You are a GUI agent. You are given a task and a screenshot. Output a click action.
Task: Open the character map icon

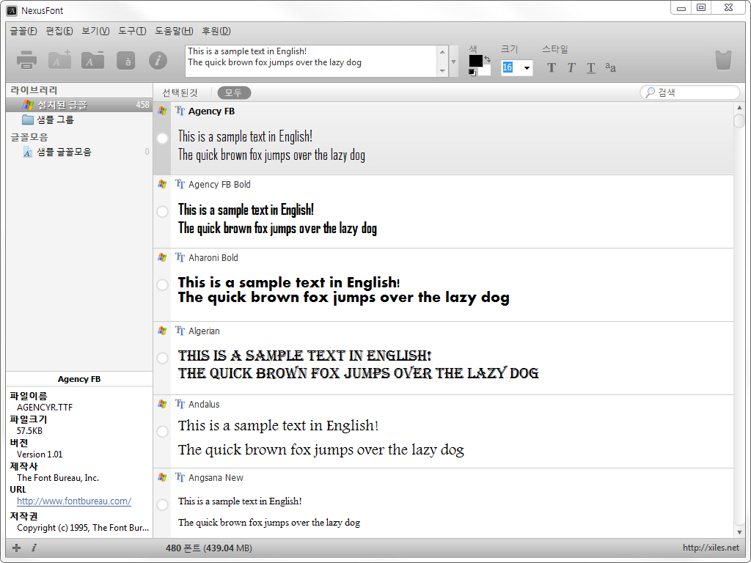125,60
